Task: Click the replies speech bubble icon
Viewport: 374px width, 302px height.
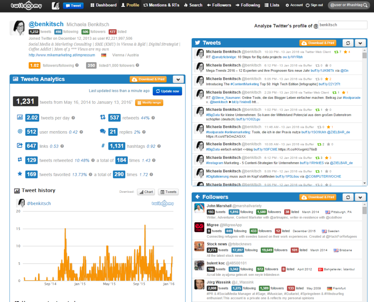Action: (x=103, y=132)
